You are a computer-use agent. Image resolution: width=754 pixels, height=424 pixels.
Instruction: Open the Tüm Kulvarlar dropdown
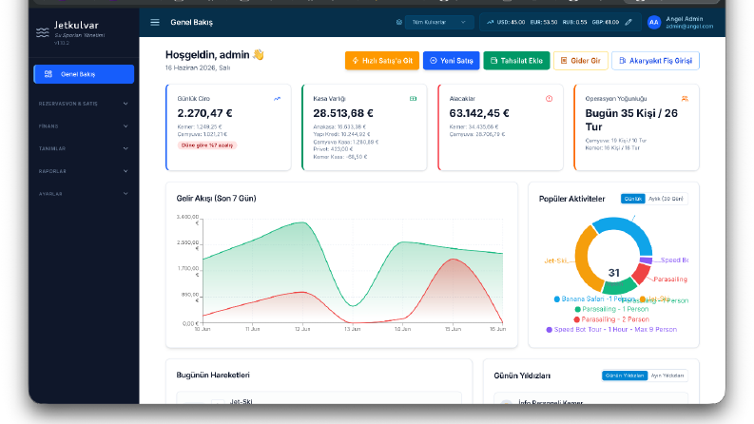tap(439, 22)
